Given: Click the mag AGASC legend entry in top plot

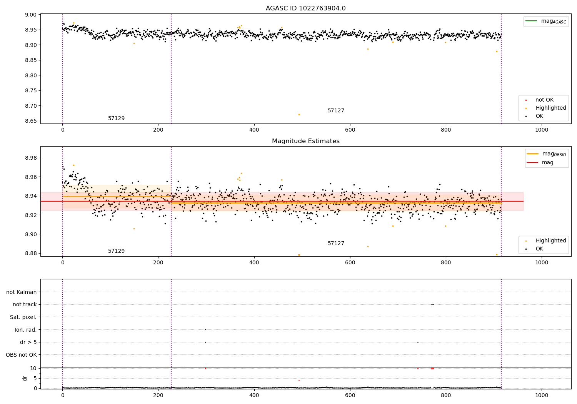Looking at the screenshot, I should point(546,21).
